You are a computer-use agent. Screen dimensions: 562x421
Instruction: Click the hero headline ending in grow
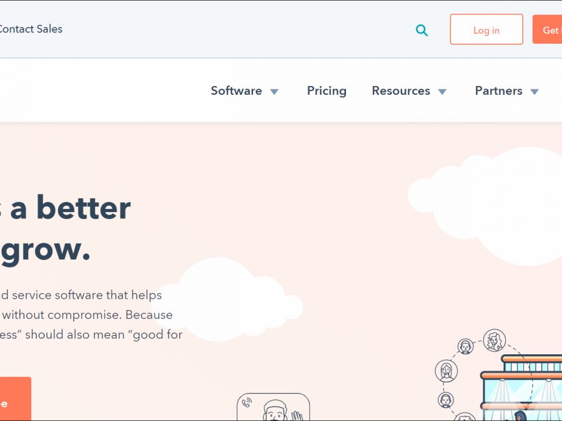click(x=62, y=228)
